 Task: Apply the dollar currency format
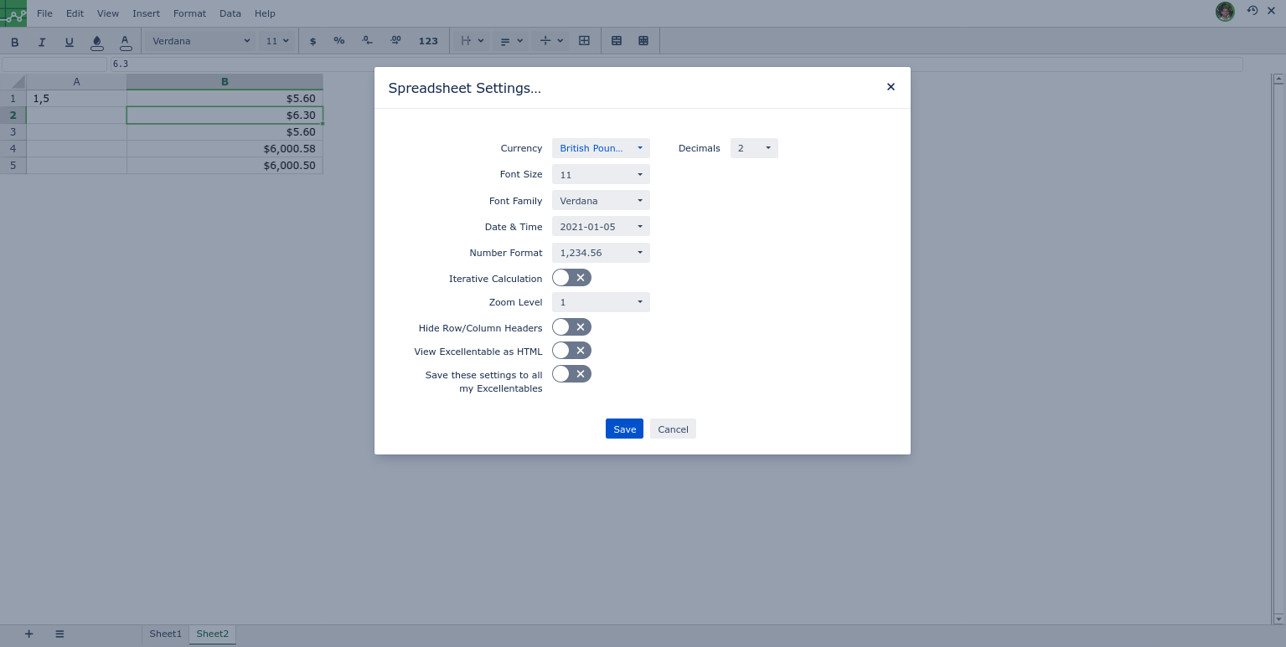tap(313, 41)
